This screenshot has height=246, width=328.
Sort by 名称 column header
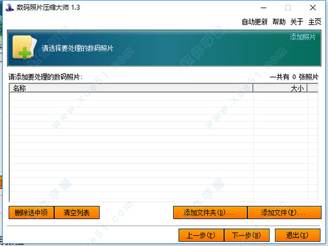(131, 88)
